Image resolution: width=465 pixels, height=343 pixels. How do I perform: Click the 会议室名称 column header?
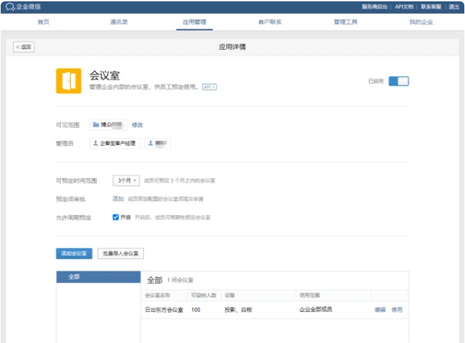click(x=157, y=295)
